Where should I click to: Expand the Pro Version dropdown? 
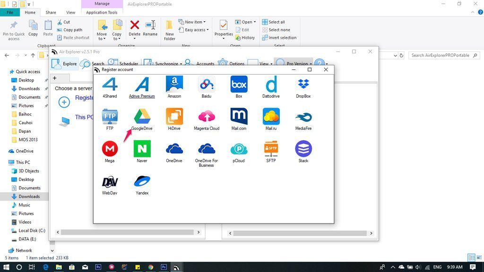311,64
